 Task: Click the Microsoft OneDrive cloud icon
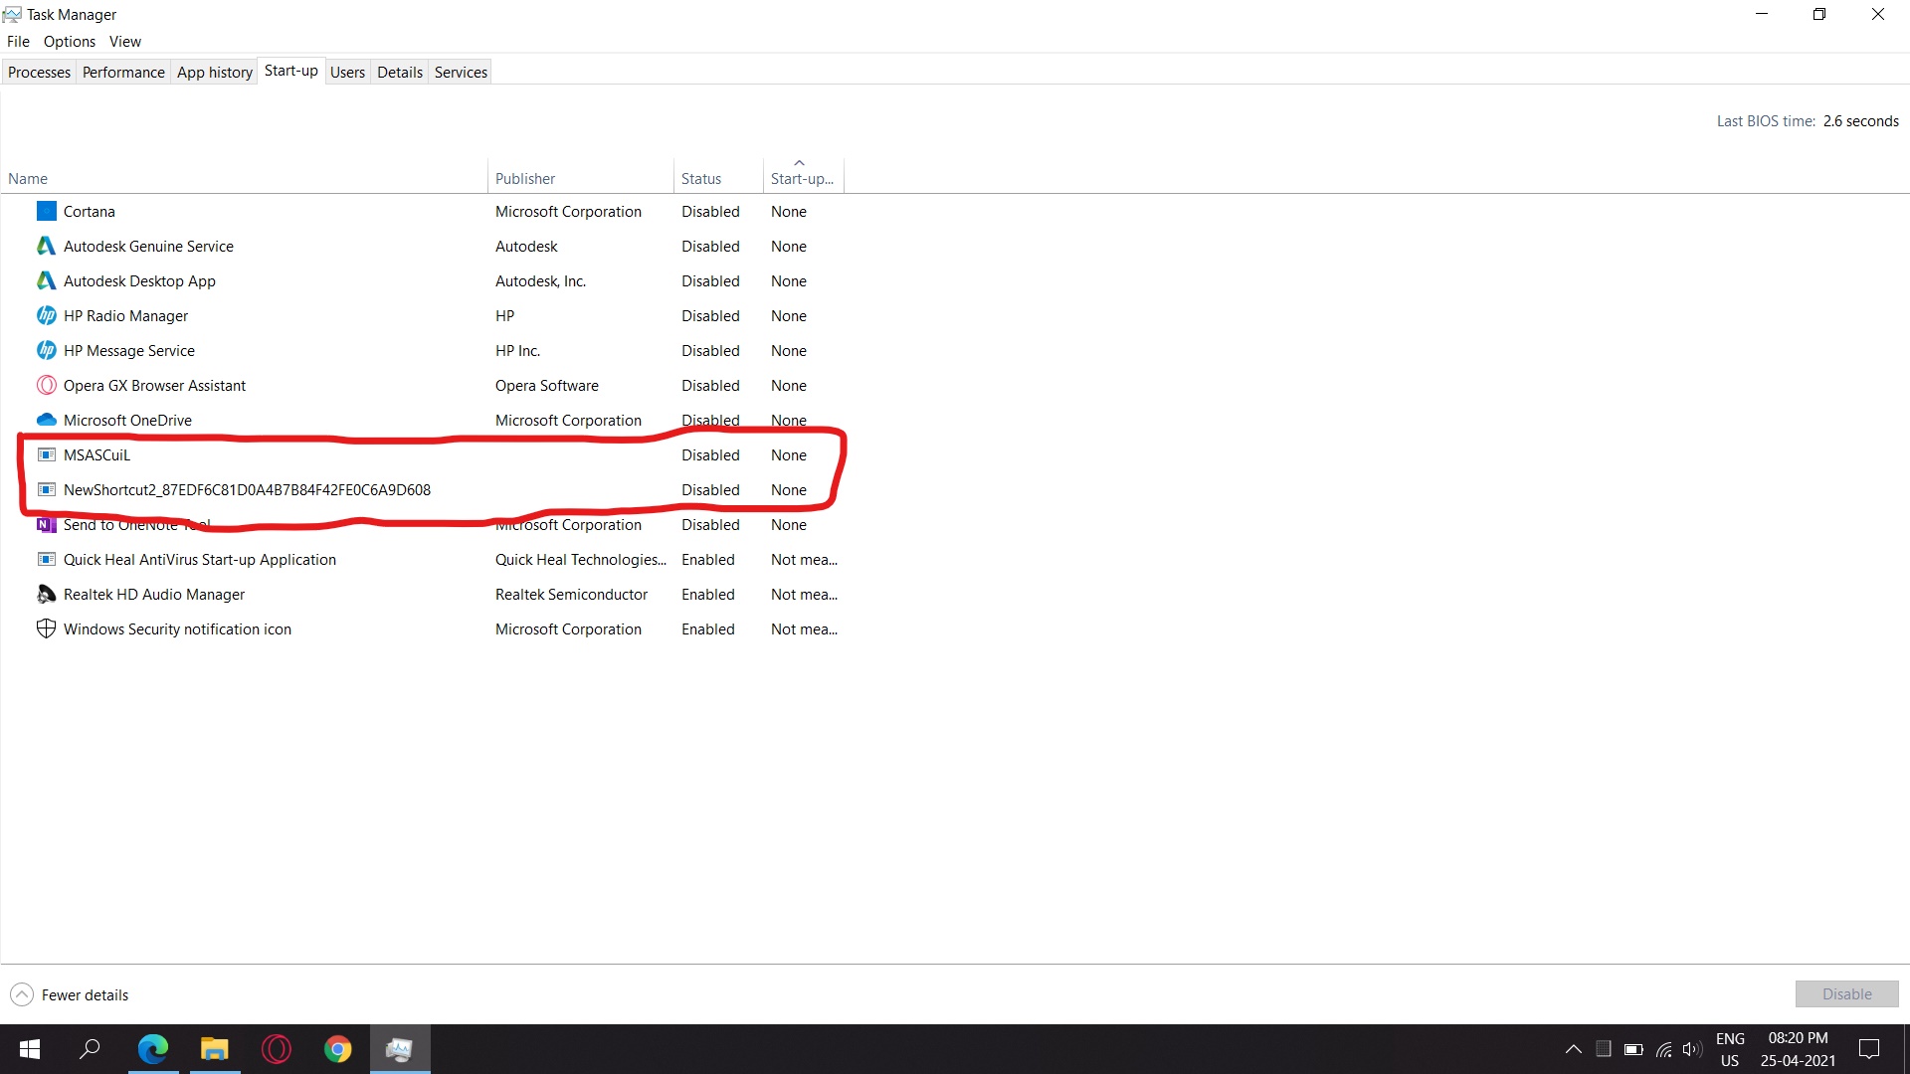46,420
